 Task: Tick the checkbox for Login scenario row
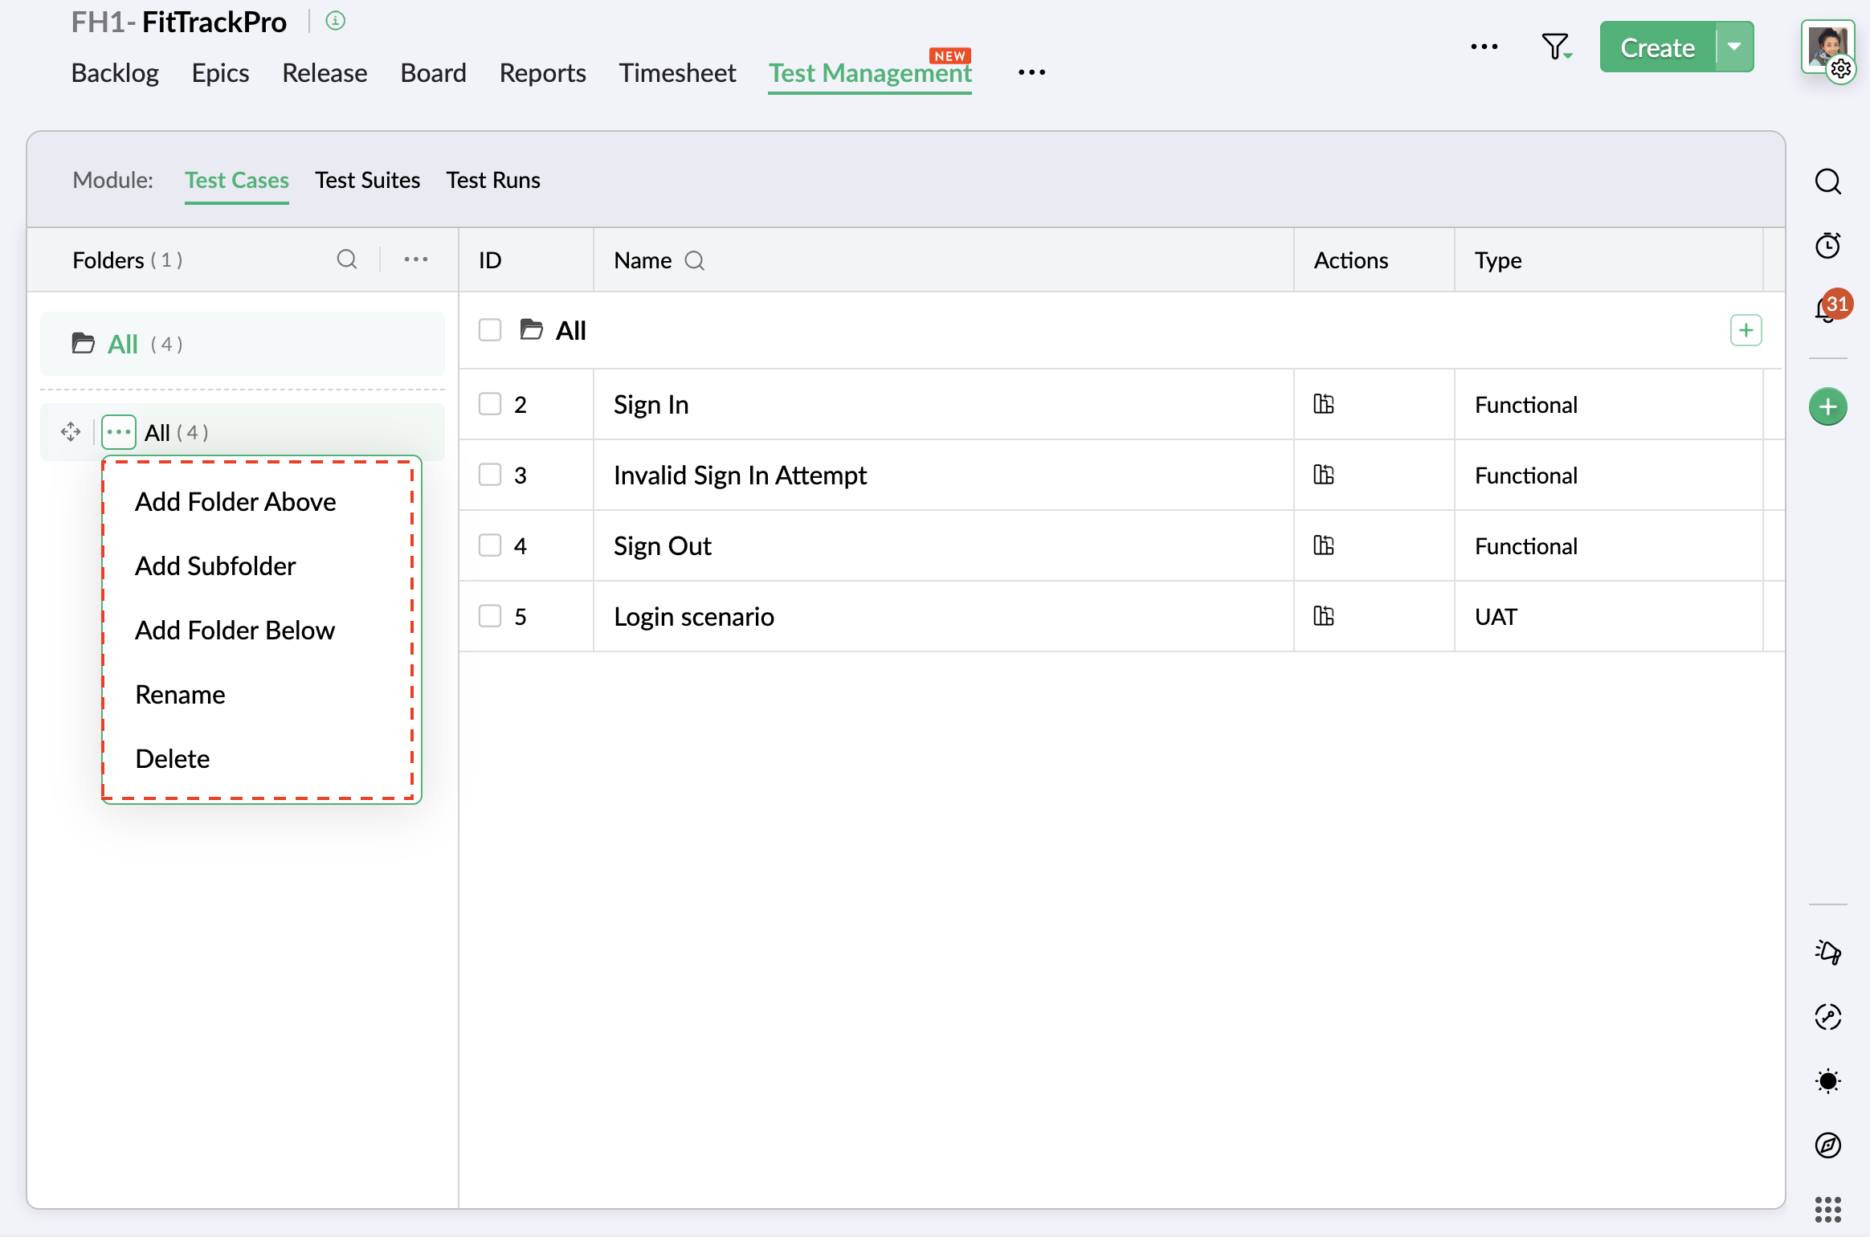[x=489, y=616]
